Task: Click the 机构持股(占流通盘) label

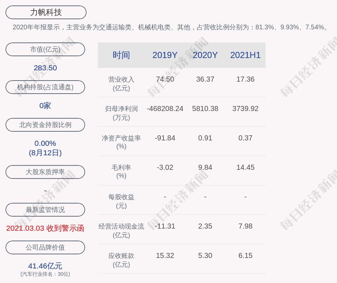Action: click(x=45, y=87)
